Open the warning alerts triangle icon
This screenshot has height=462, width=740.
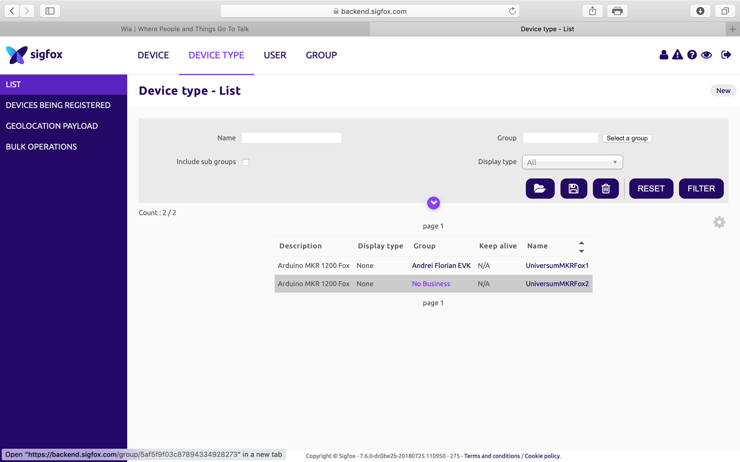[x=678, y=55]
